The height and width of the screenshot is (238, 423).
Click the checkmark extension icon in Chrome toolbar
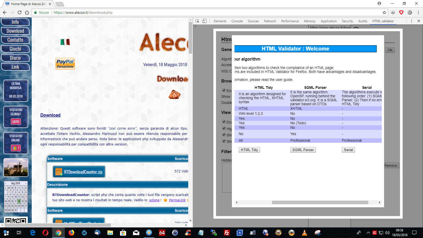[410, 12]
